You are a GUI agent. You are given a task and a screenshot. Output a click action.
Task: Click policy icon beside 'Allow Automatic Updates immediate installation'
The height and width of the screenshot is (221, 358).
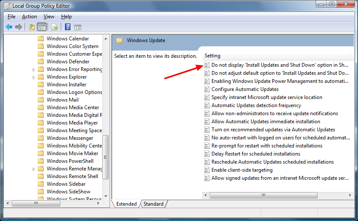207,122
